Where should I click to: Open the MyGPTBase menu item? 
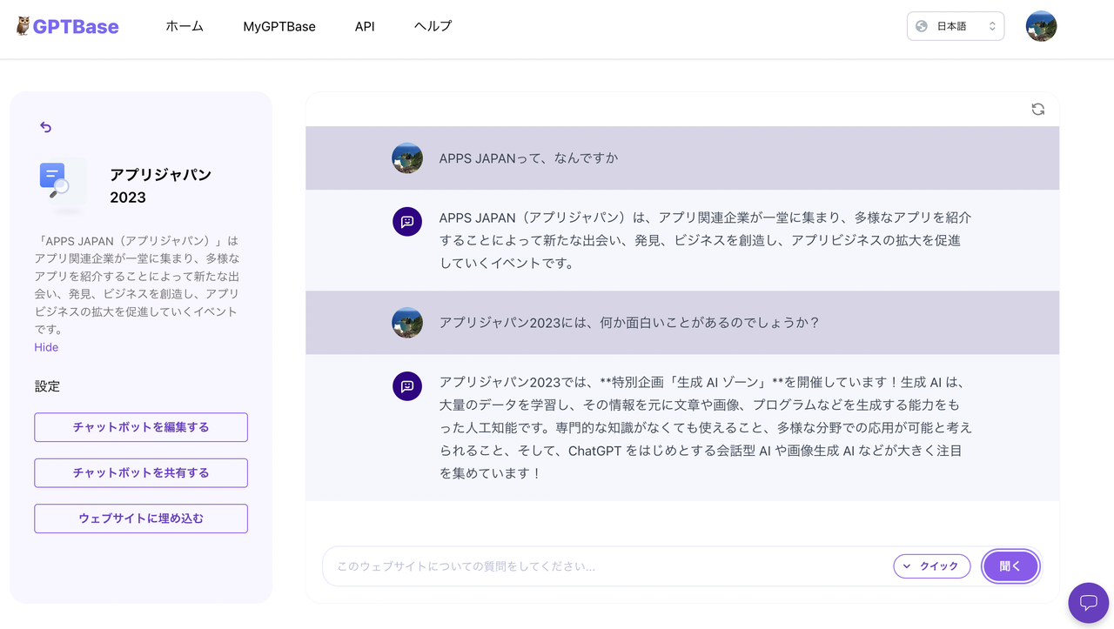point(279,26)
